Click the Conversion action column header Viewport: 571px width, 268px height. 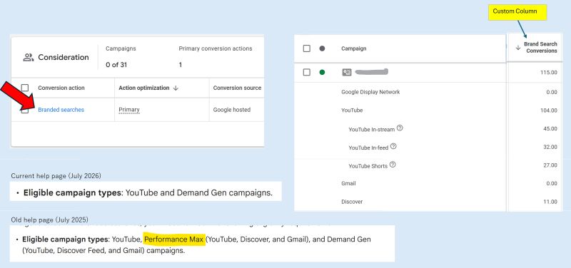tap(61, 88)
